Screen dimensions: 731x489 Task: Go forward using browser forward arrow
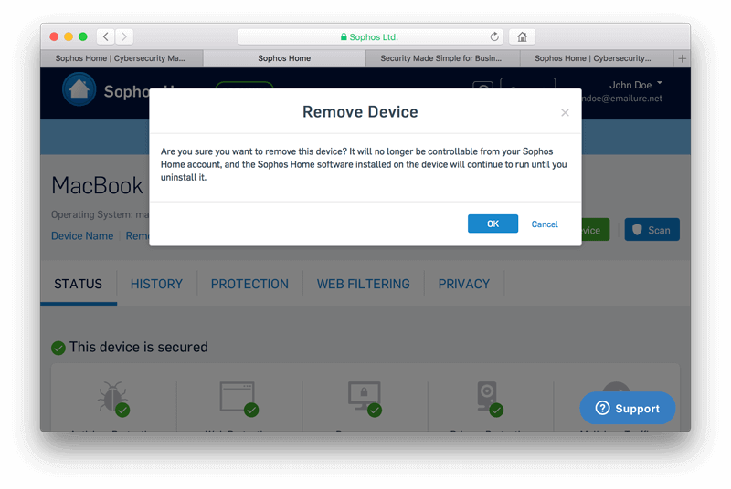coord(124,36)
